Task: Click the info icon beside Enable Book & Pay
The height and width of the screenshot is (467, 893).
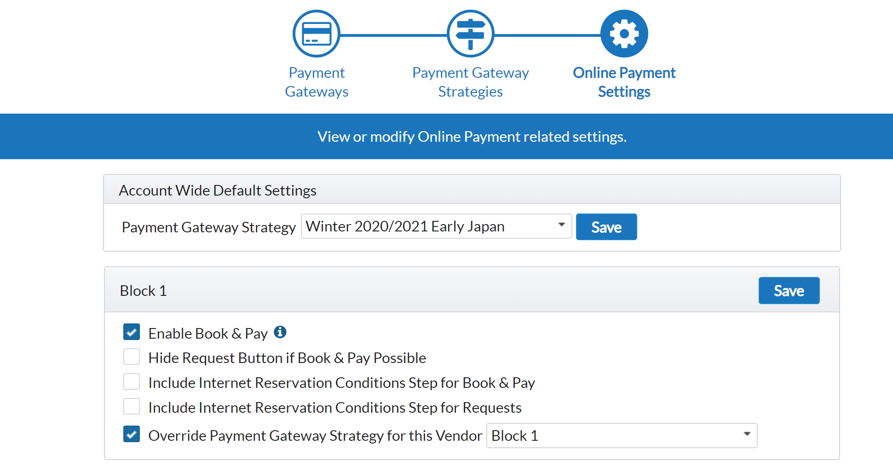Action: [280, 332]
